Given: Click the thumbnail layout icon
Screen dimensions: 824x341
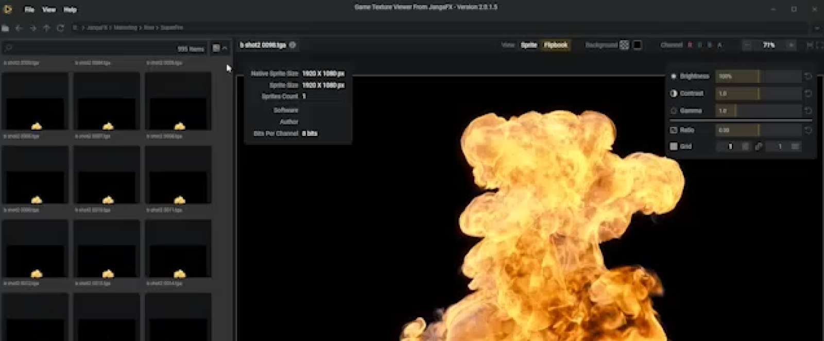Looking at the screenshot, I should tap(216, 48).
